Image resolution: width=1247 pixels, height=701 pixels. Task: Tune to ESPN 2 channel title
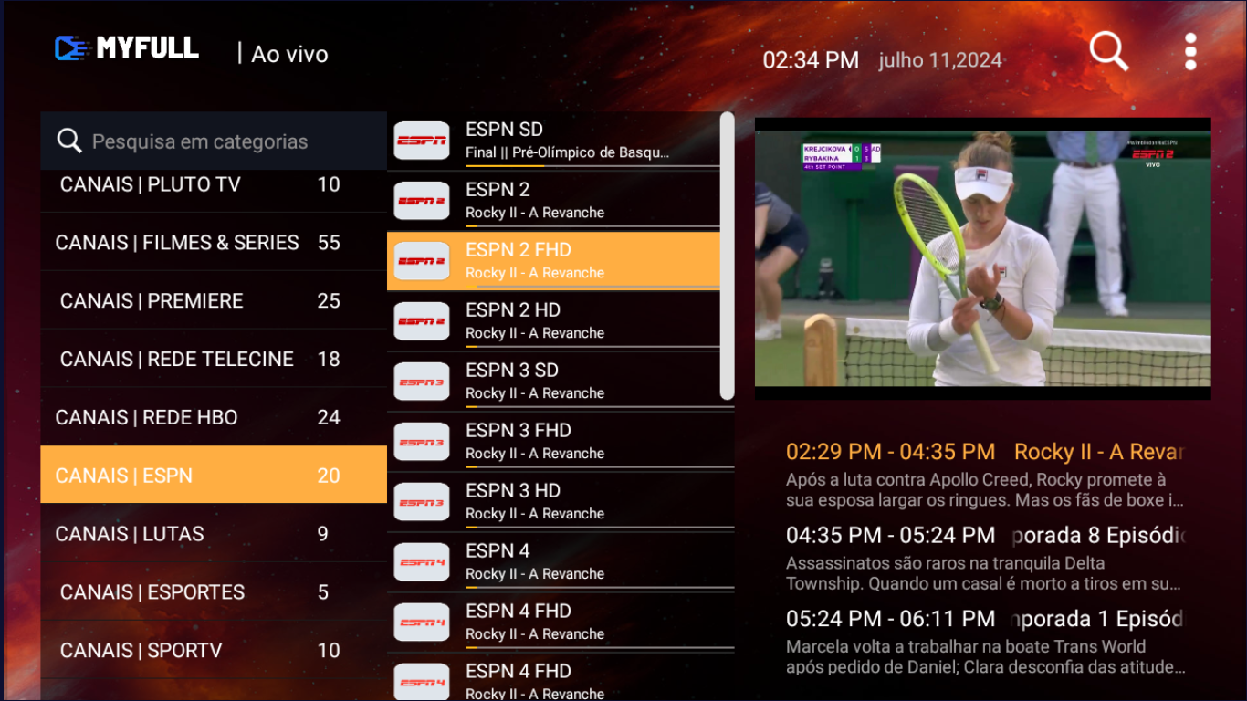[x=498, y=190]
